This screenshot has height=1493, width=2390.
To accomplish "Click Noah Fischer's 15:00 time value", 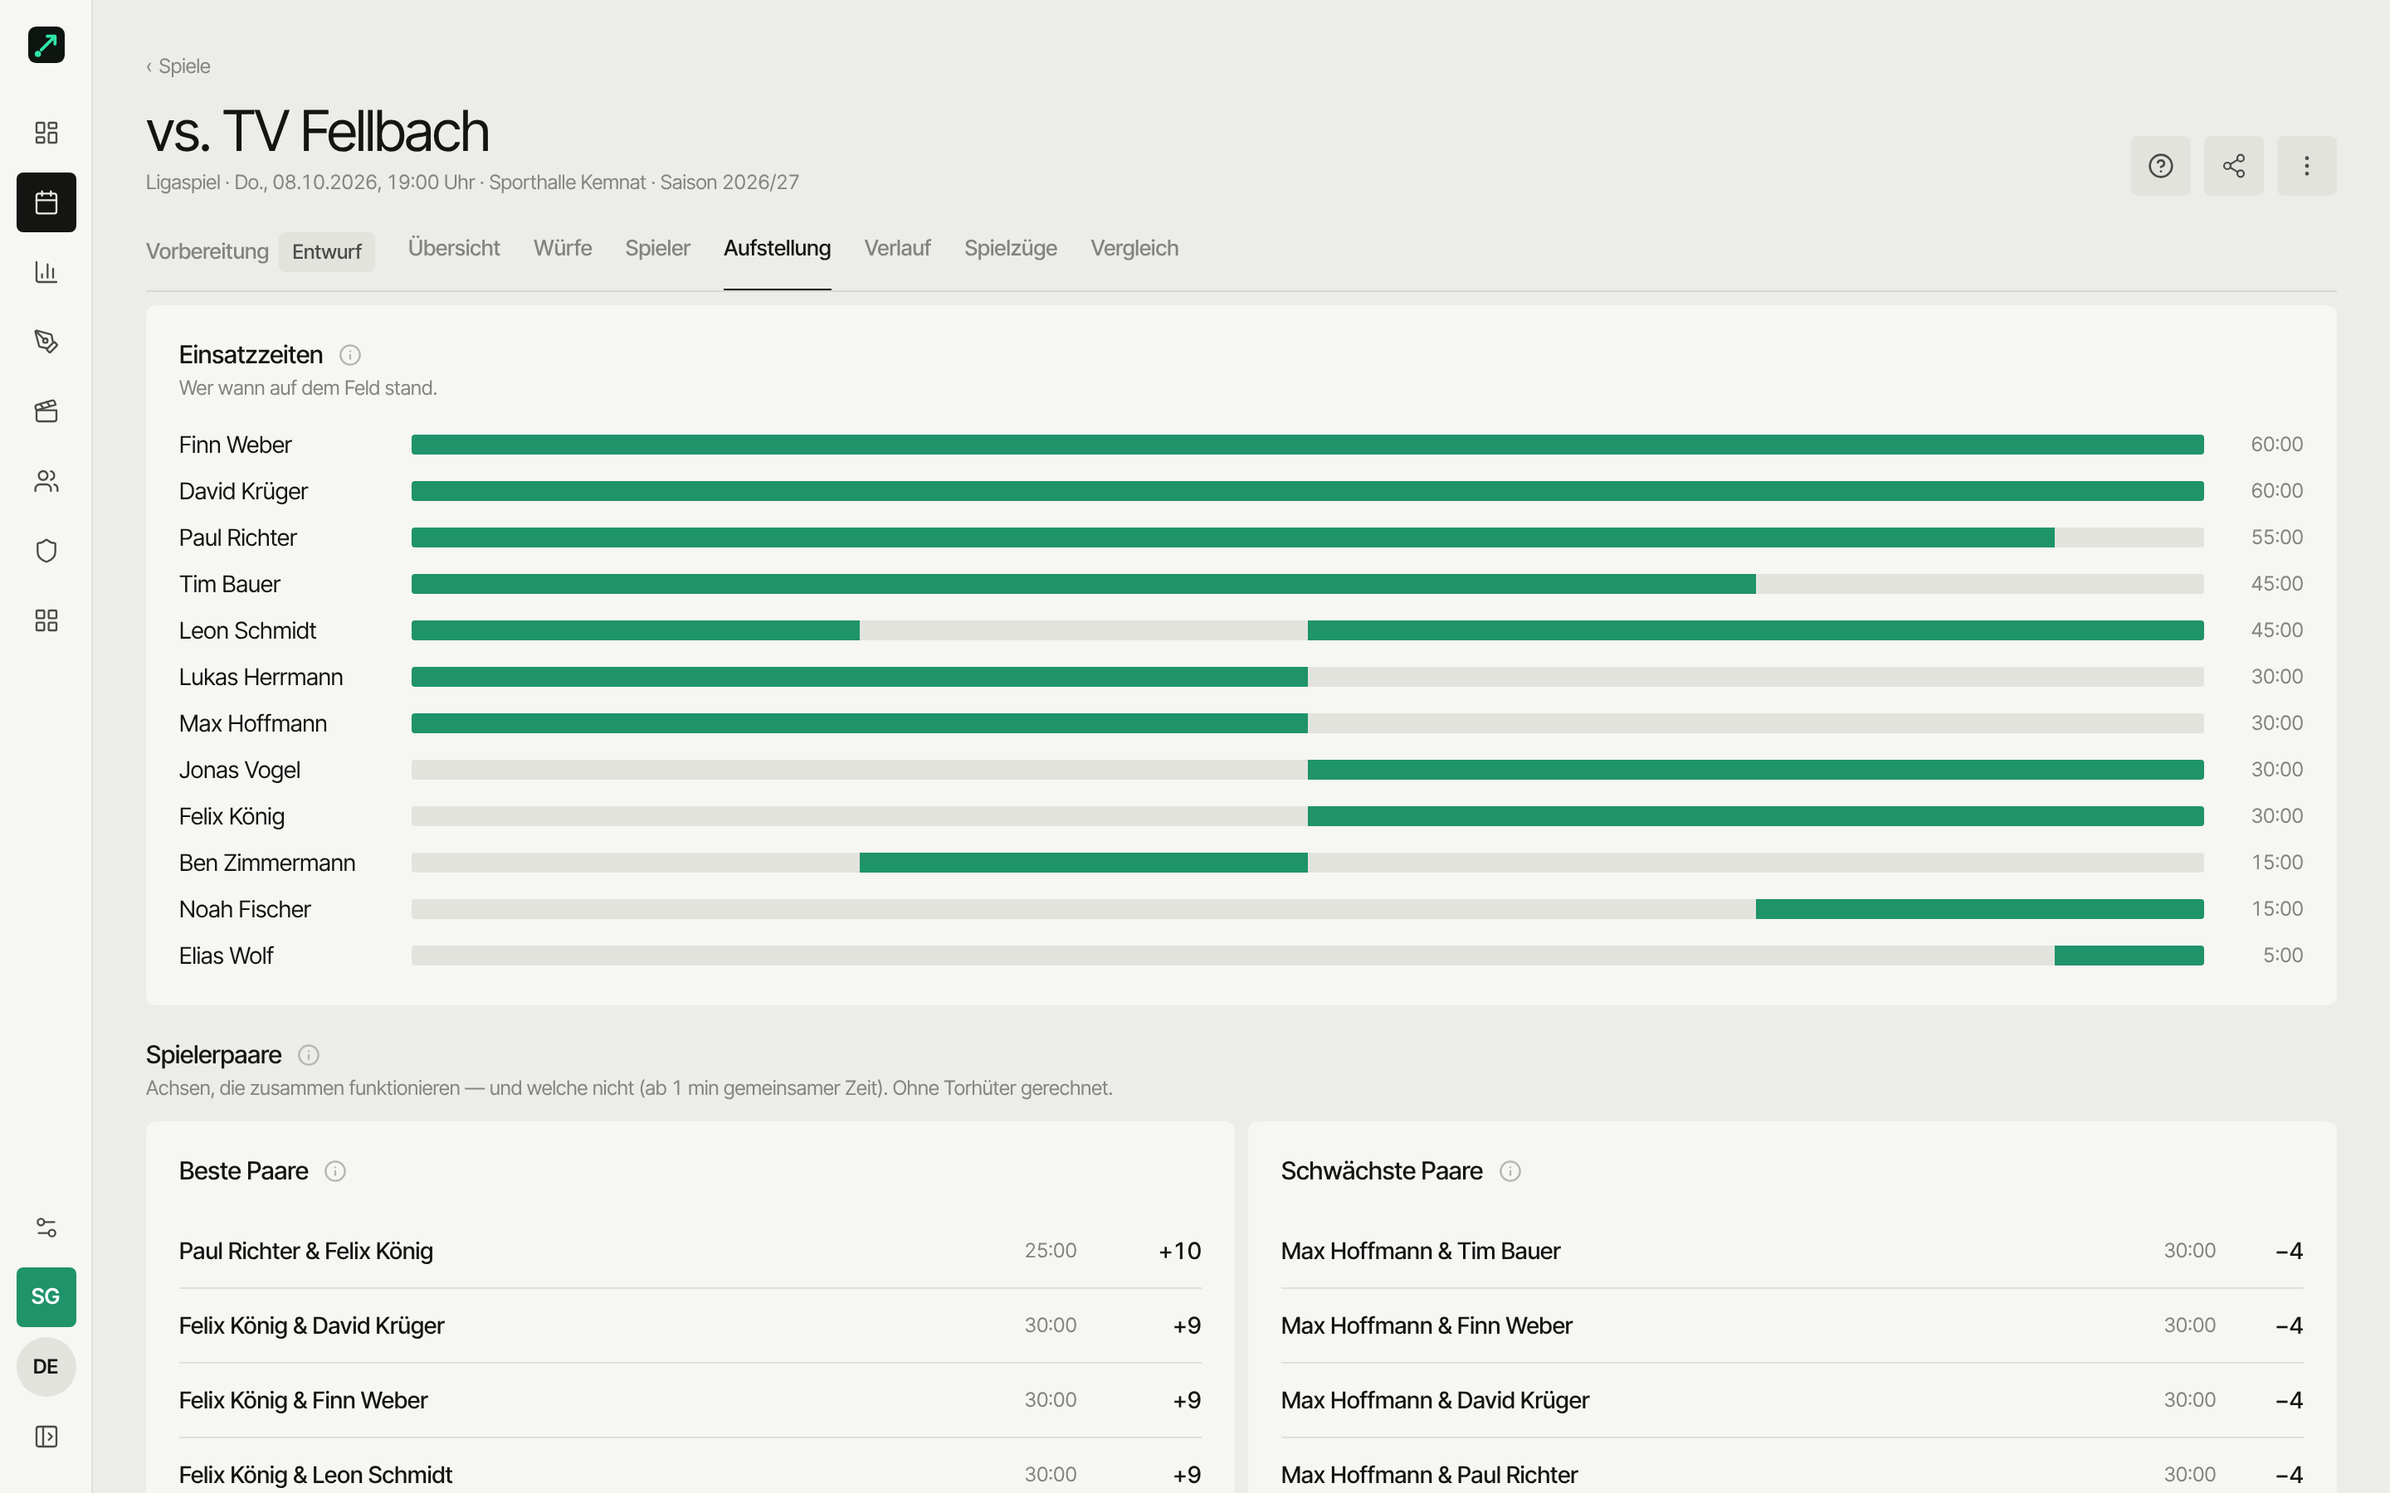I will pyautogui.click(x=2276, y=909).
